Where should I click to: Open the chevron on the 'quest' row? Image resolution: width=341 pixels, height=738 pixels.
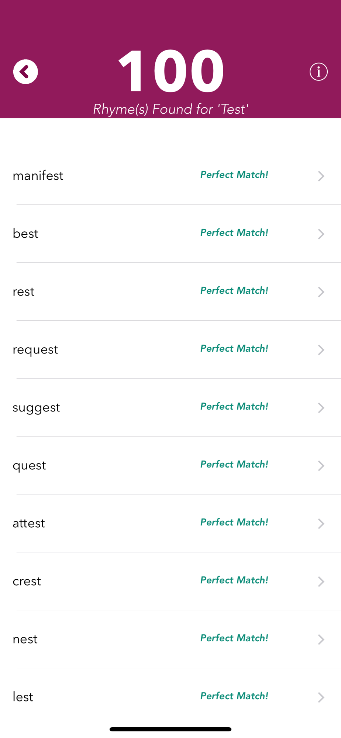[x=321, y=466]
